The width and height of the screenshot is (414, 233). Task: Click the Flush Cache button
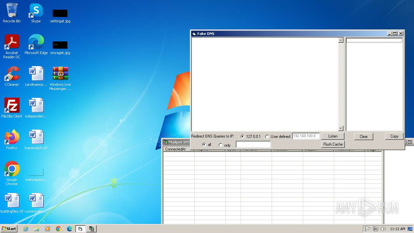point(333,144)
